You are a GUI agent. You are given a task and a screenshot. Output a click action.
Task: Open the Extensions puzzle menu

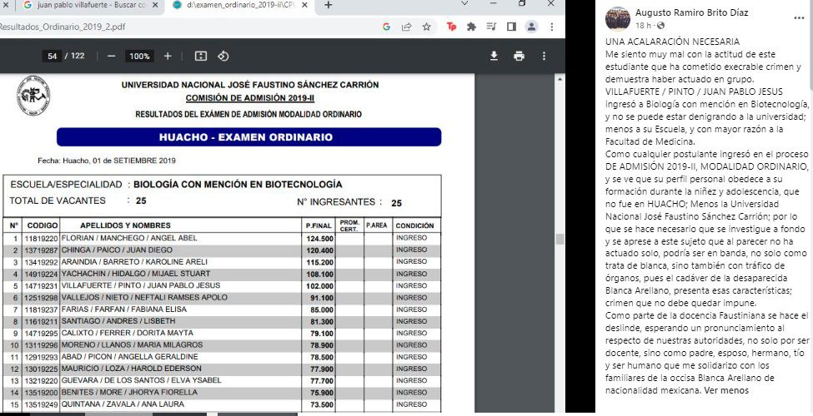[x=471, y=27]
